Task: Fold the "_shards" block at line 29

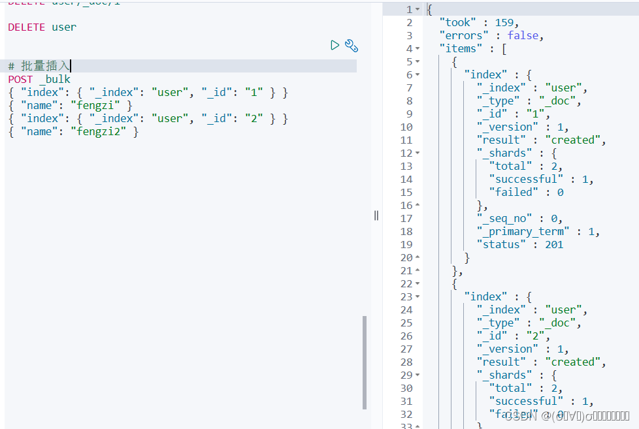Action: tap(418, 375)
